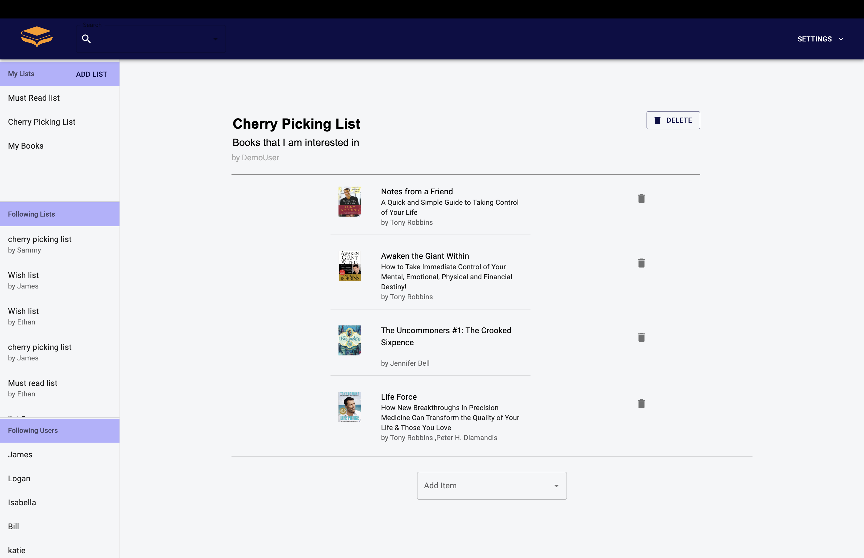Image resolution: width=864 pixels, height=558 pixels.
Task: Click the ADD LIST button
Action: click(91, 74)
